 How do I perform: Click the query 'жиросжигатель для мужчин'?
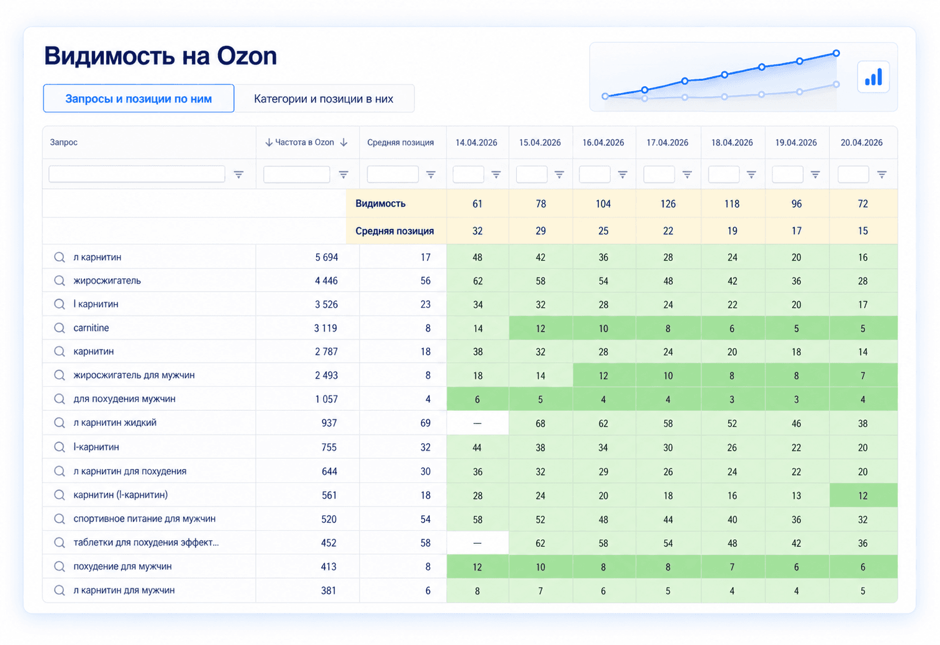click(134, 375)
